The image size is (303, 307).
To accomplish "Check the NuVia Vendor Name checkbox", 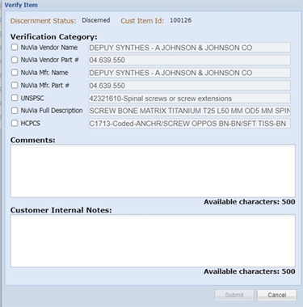I will [15, 48].
